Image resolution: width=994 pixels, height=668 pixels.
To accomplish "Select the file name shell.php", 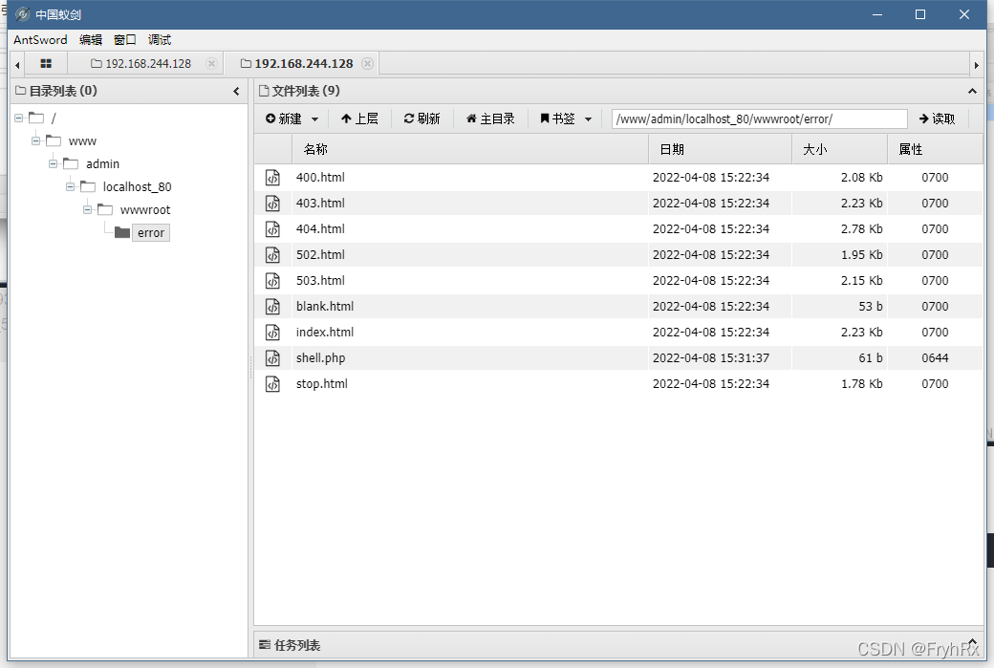I will (x=321, y=358).
